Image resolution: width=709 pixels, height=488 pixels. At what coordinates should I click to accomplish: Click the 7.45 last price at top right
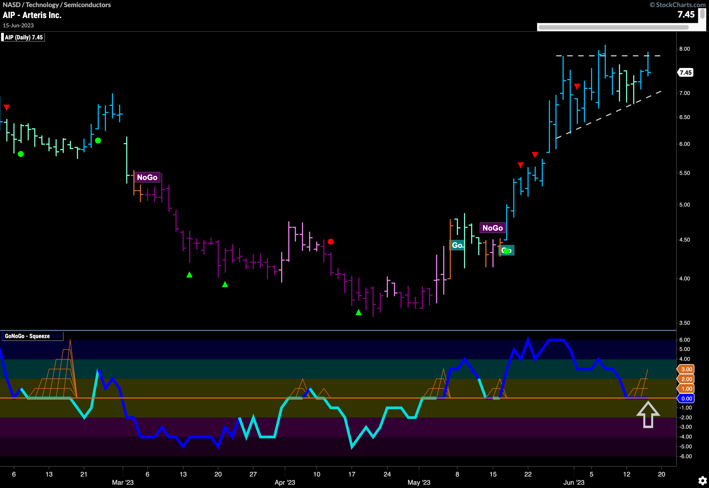tap(686, 14)
